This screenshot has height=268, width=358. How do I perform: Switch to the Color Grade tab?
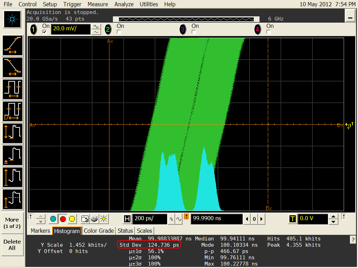coord(99,231)
